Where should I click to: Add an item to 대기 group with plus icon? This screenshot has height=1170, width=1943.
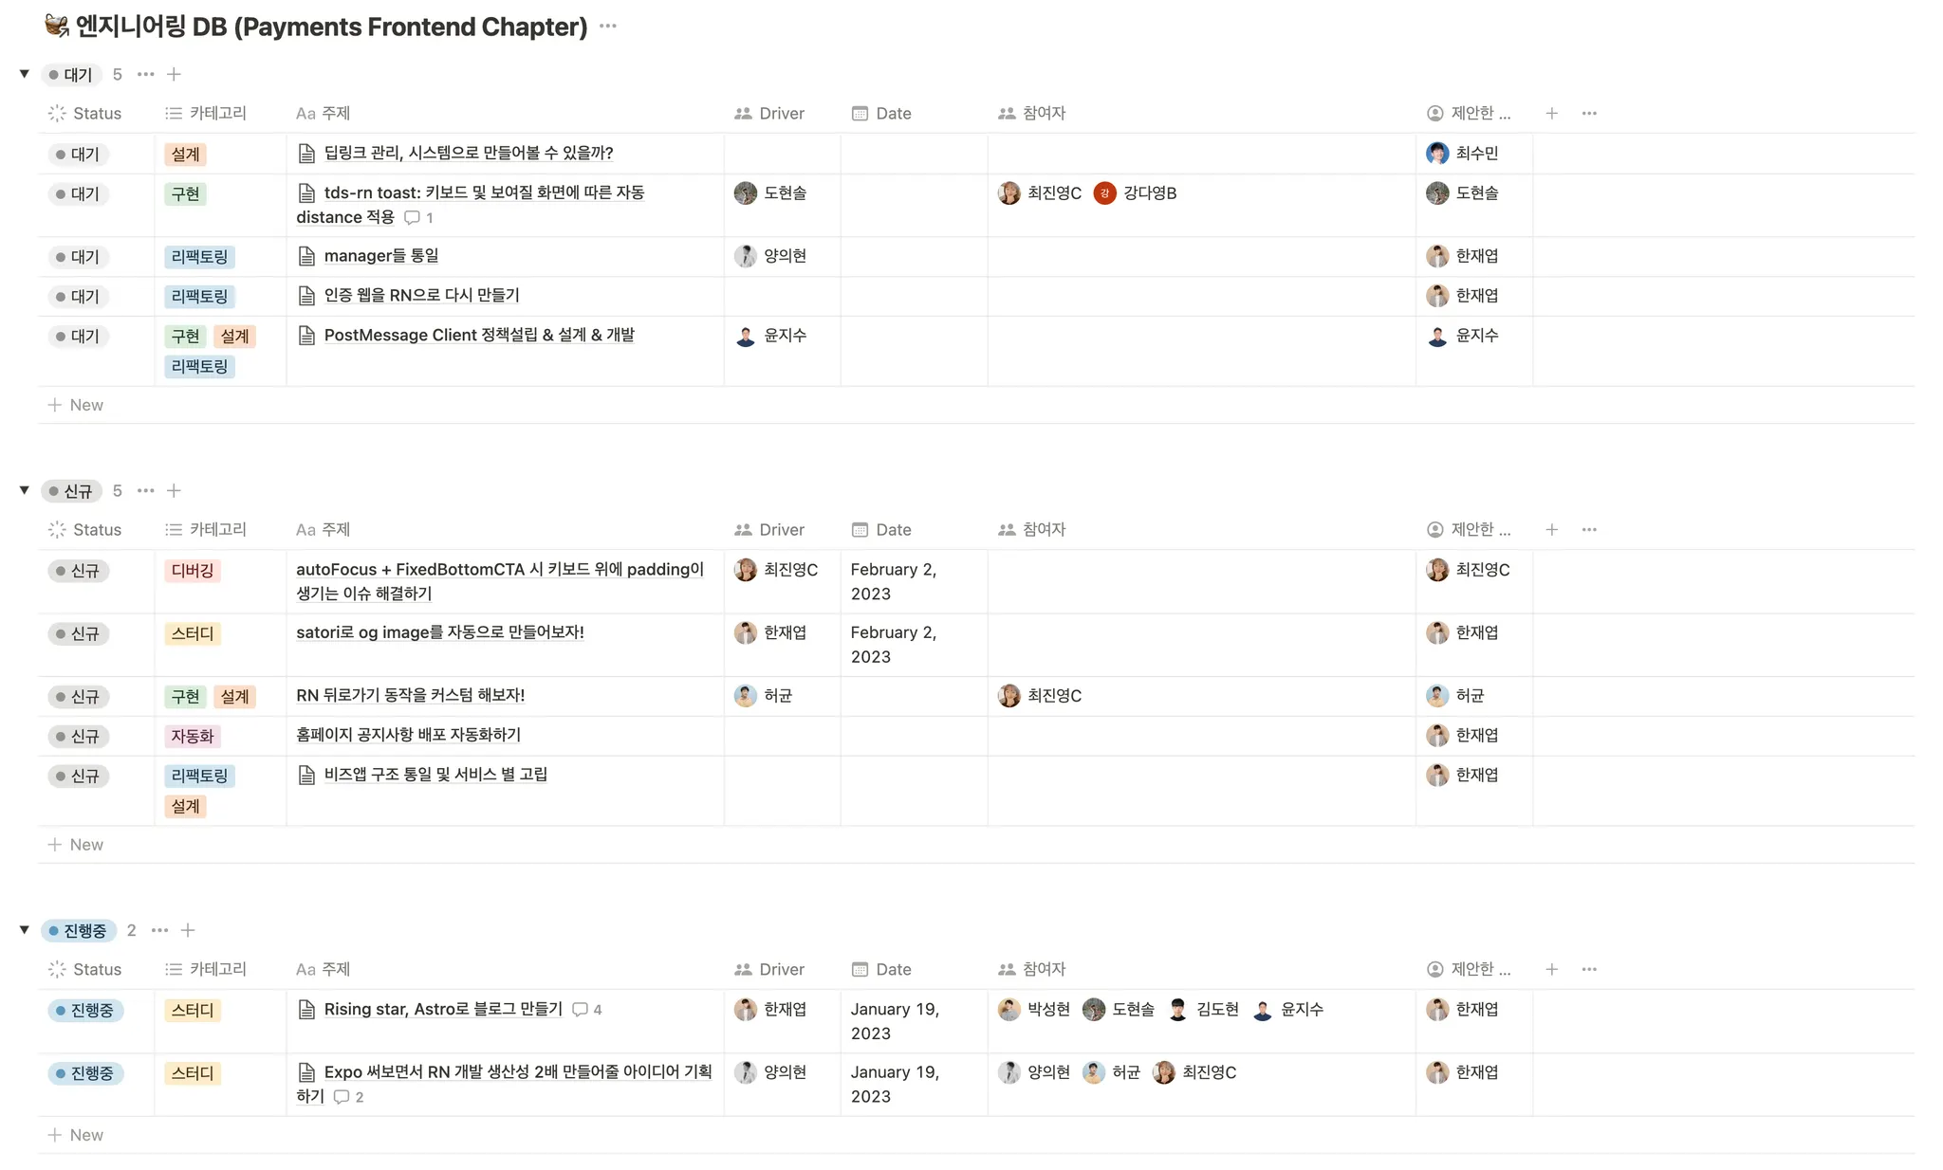(x=174, y=74)
